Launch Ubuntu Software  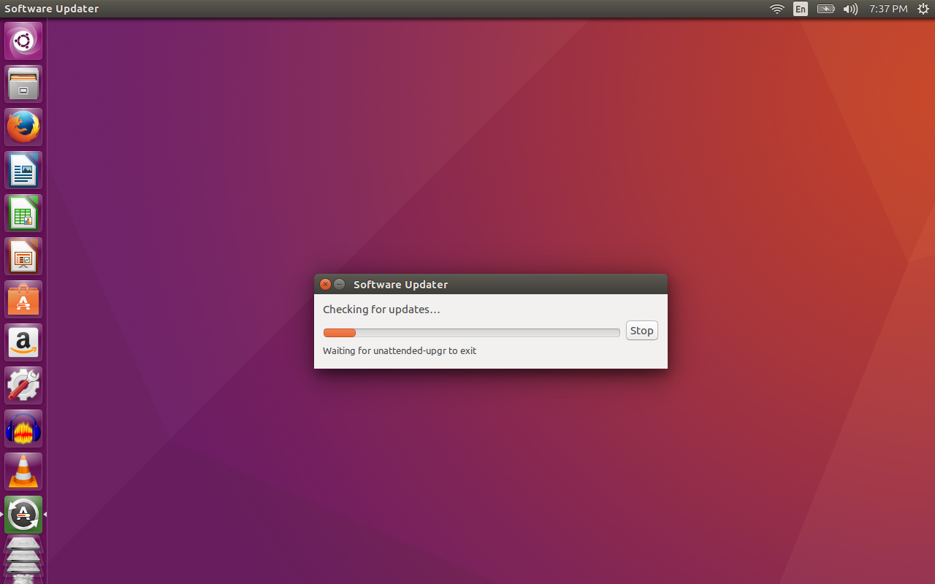point(23,299)
